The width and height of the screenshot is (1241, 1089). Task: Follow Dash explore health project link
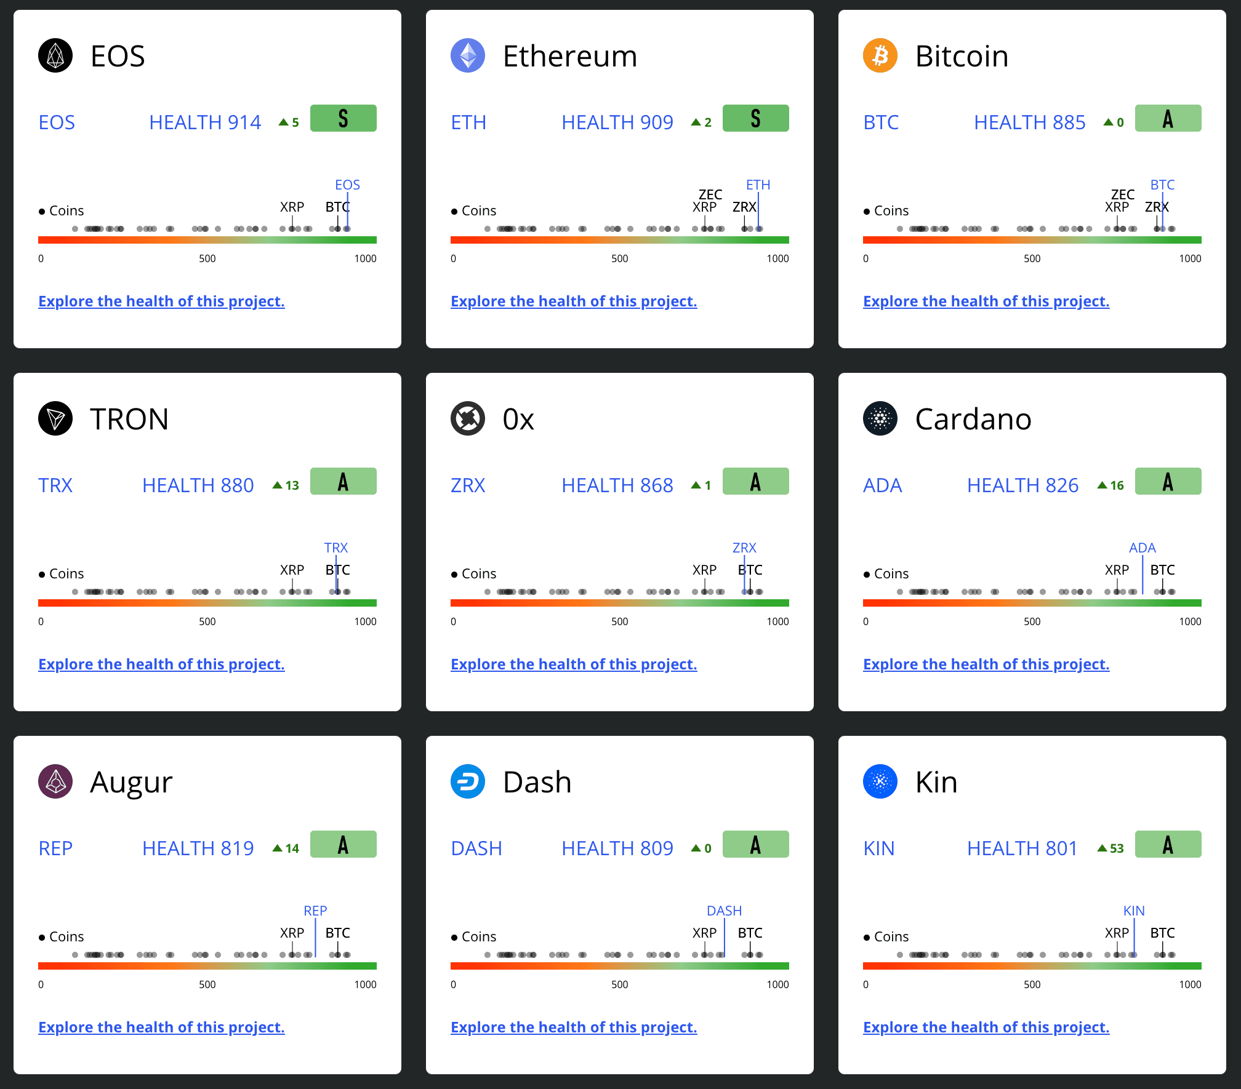click(x=574, y=1027)
